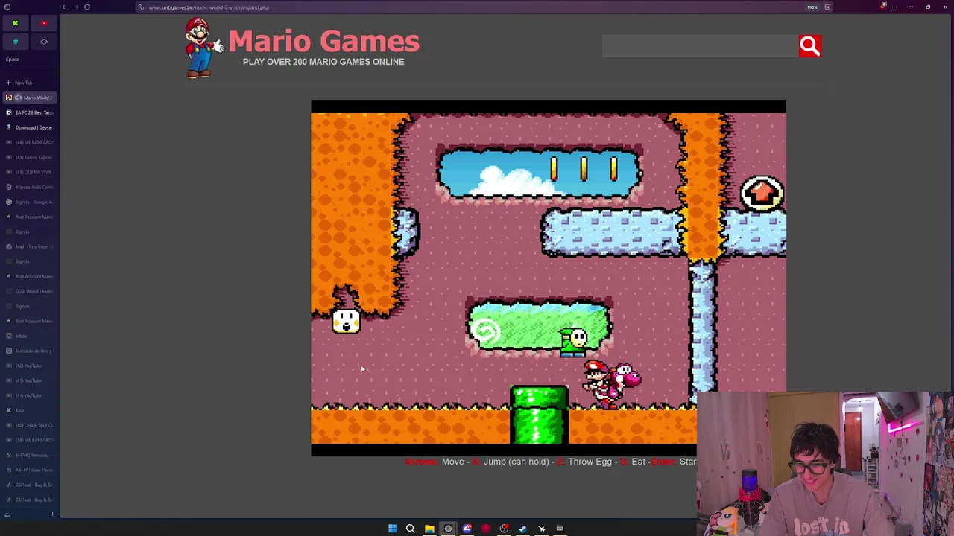Click the red up-arrow bubble in game
Screen dimensions: 954x536
tap(762, 194)
